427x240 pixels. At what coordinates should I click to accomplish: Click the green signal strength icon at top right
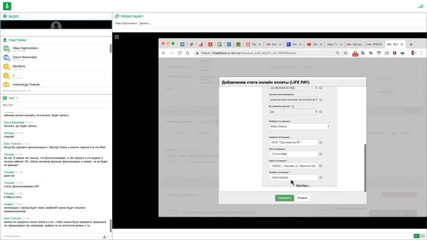(x=420, y=6)
